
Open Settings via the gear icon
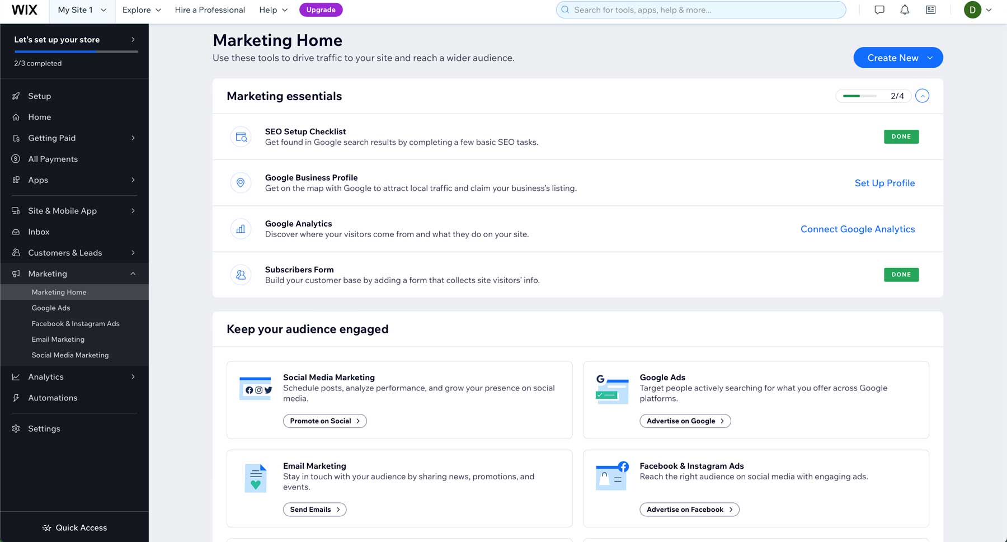coord(16,428)
